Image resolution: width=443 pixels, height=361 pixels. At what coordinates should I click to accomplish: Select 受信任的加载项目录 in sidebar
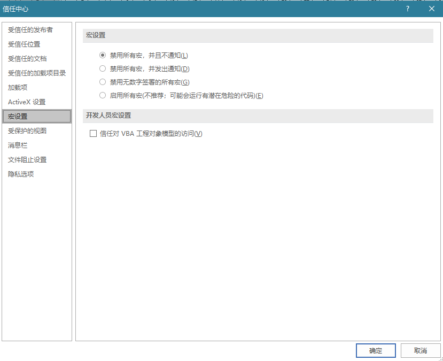tap(37, 73)
